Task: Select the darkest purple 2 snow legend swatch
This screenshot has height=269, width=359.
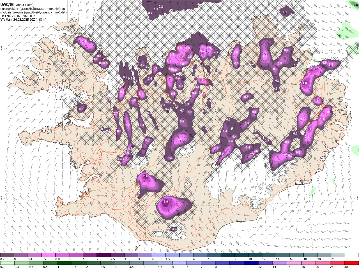Action: pyautogui.click(x=103, y=255)
